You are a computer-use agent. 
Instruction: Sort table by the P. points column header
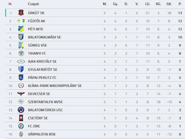tap(180, 4)
